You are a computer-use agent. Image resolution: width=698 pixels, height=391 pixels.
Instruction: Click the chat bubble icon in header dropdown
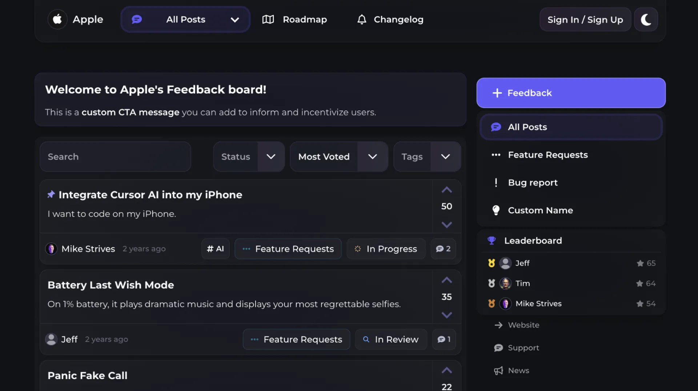137,19
